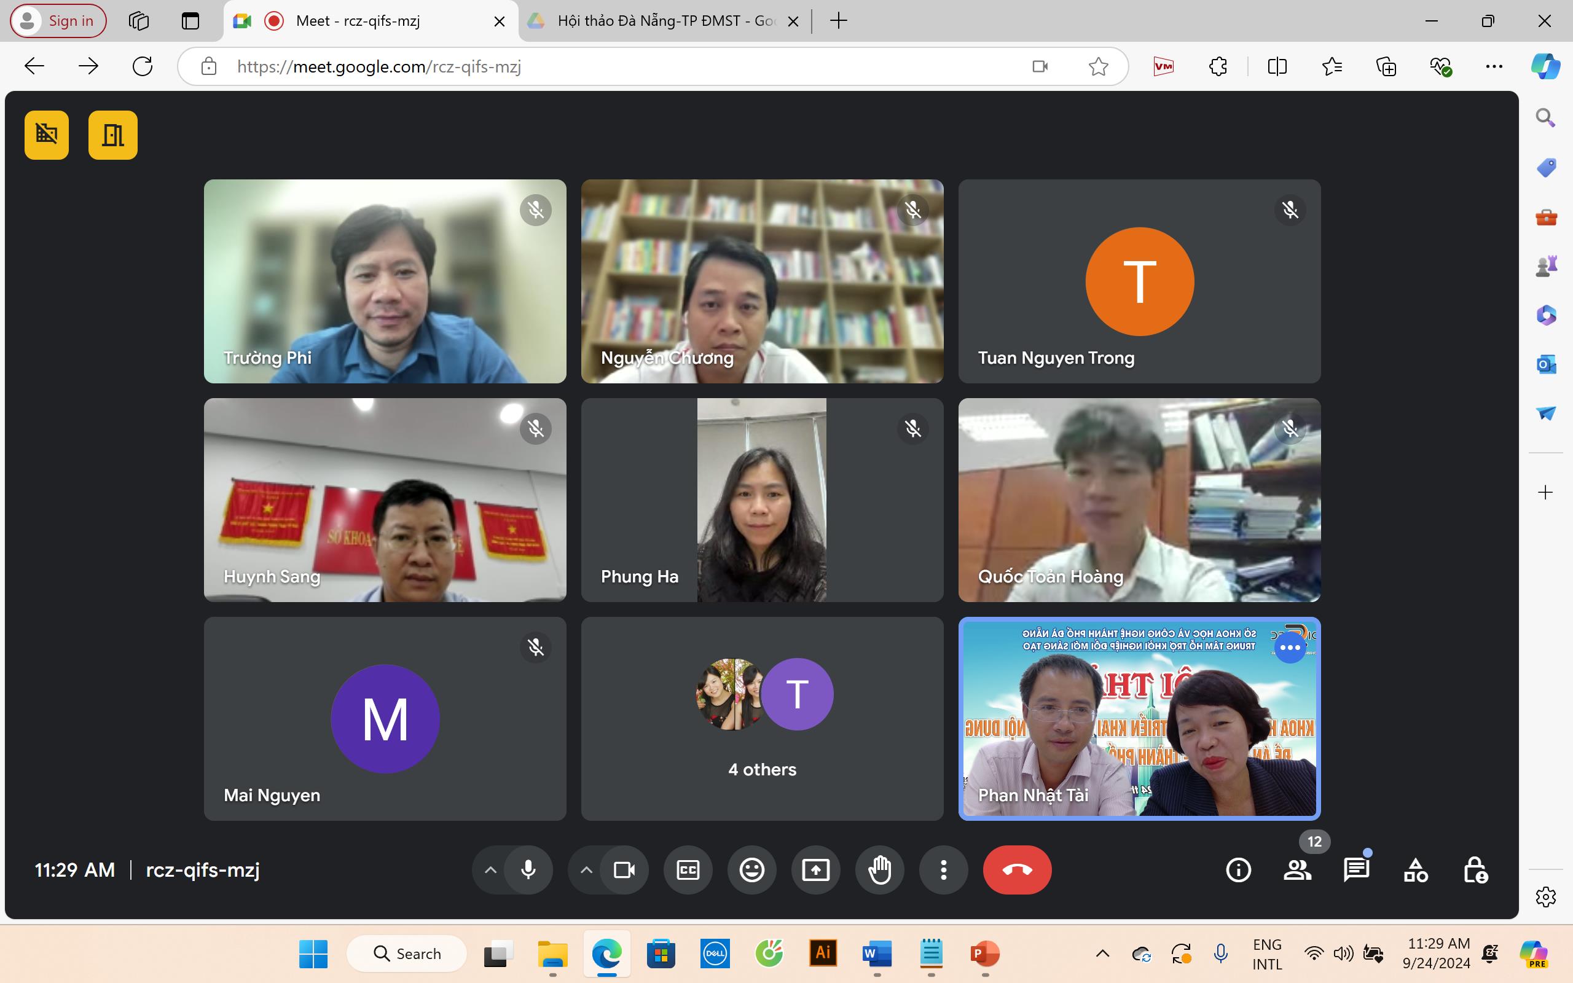Toggle microphone mute button

(x=528, y=870)
